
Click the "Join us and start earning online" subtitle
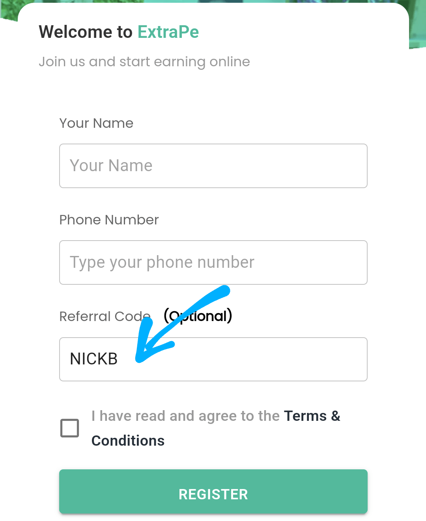point(144,62)
